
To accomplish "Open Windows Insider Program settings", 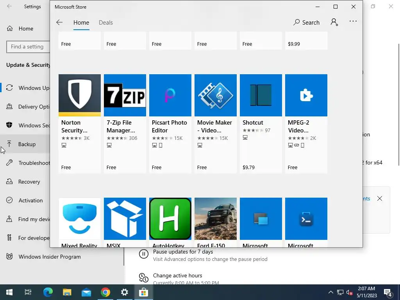I will [x=62, y=257].
